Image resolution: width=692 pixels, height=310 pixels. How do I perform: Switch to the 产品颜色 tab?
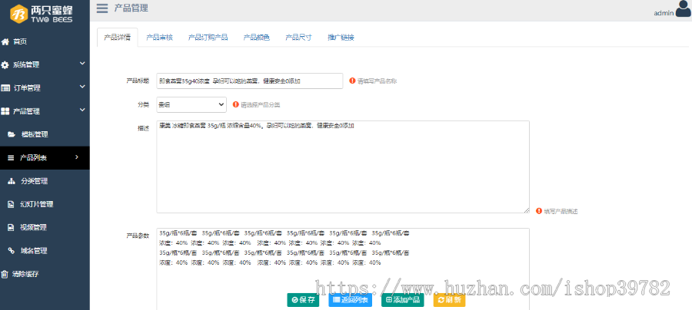point(256,37)
